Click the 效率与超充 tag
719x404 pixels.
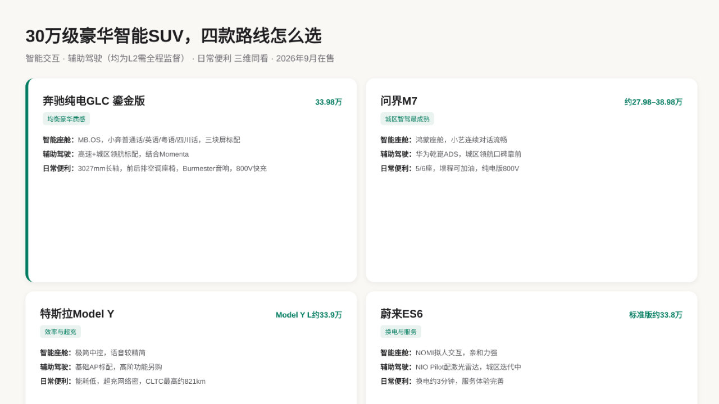point(60,332)
